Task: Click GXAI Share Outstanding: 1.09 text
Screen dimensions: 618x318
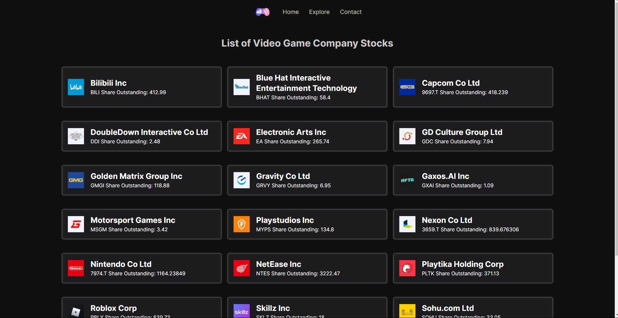Action: [x=458, y=186]
